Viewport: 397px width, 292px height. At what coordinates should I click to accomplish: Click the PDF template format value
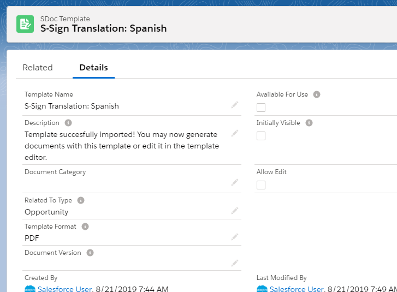[32, 238]
